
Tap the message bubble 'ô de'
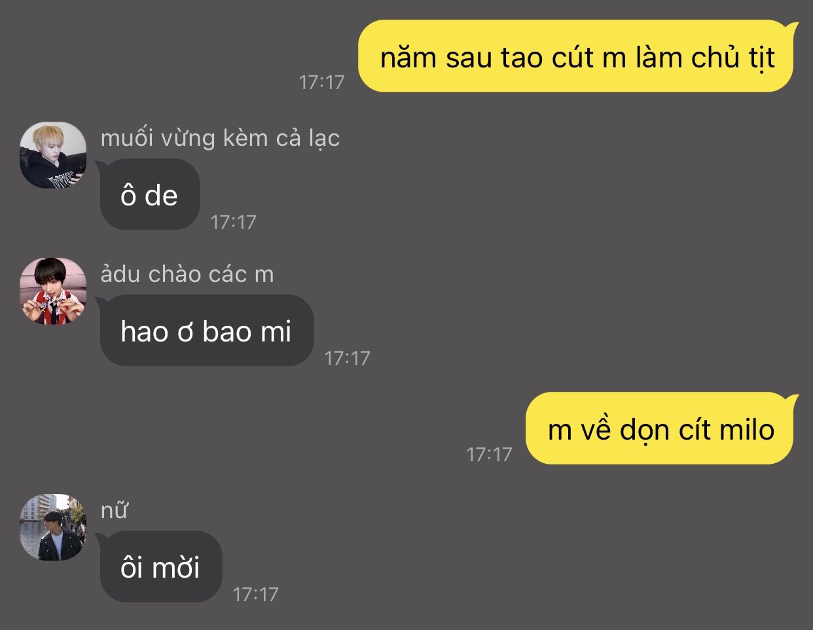pyautogui.click(x=149, y=194)
